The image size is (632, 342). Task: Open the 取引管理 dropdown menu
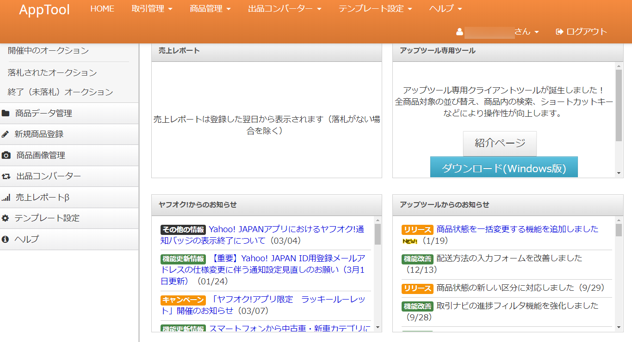click(152, 9)
